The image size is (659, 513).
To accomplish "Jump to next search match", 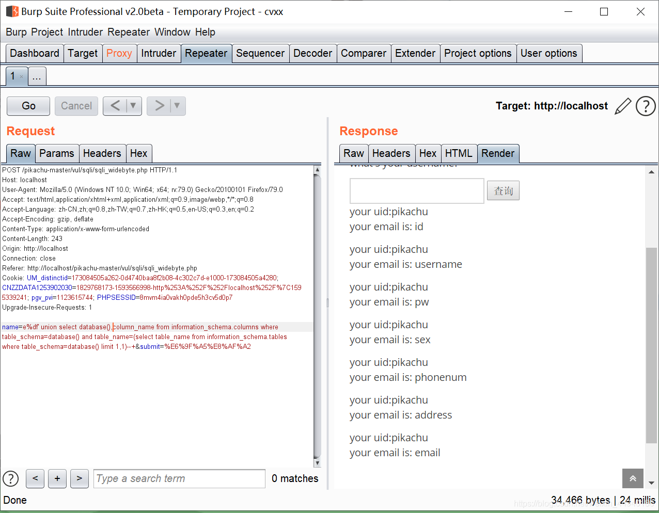I will (x=80, y=478).
